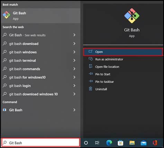Click search icon beside 'git bash download windows 10'
This screenshot has height=148, width=164.
(x=4, y=94)
